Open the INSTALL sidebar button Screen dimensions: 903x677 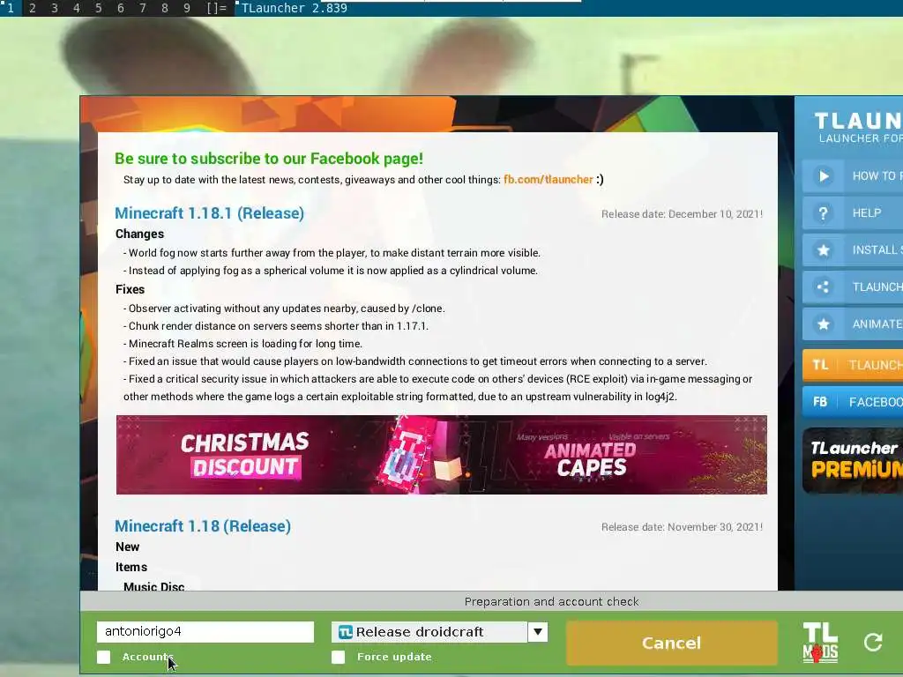coord(853,249)
